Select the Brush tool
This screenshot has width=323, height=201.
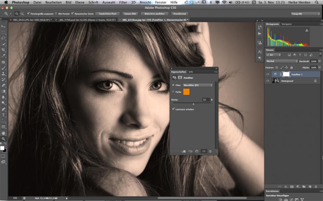[3, 68]
